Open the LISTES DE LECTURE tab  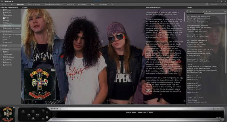click(34, 5)
